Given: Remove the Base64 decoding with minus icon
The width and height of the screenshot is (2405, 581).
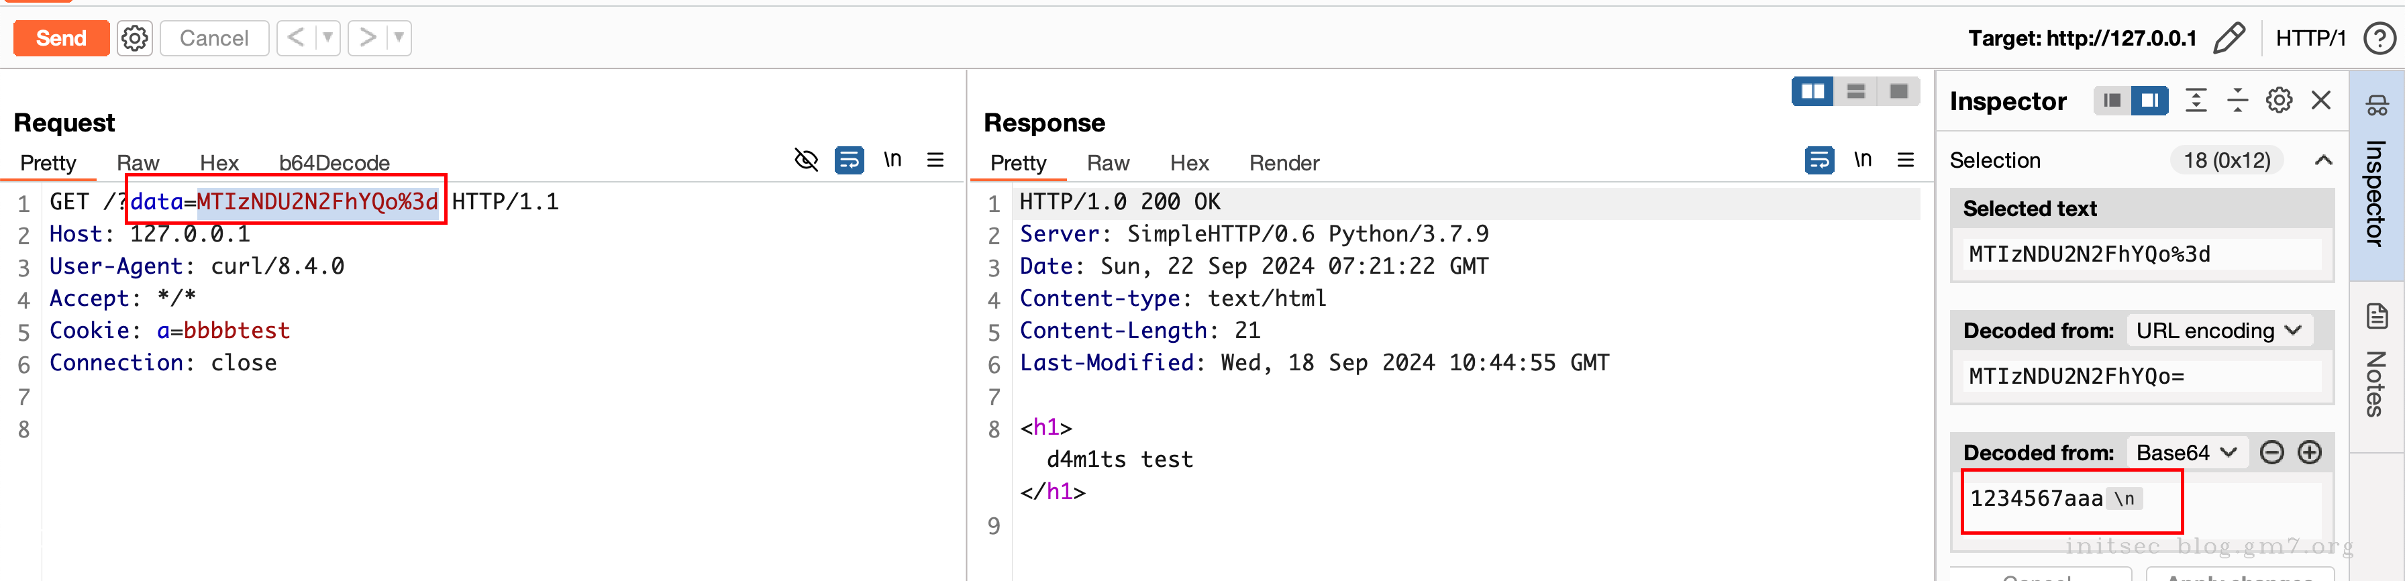Looking at the screenshot, I should click(x=2271, y=453).
